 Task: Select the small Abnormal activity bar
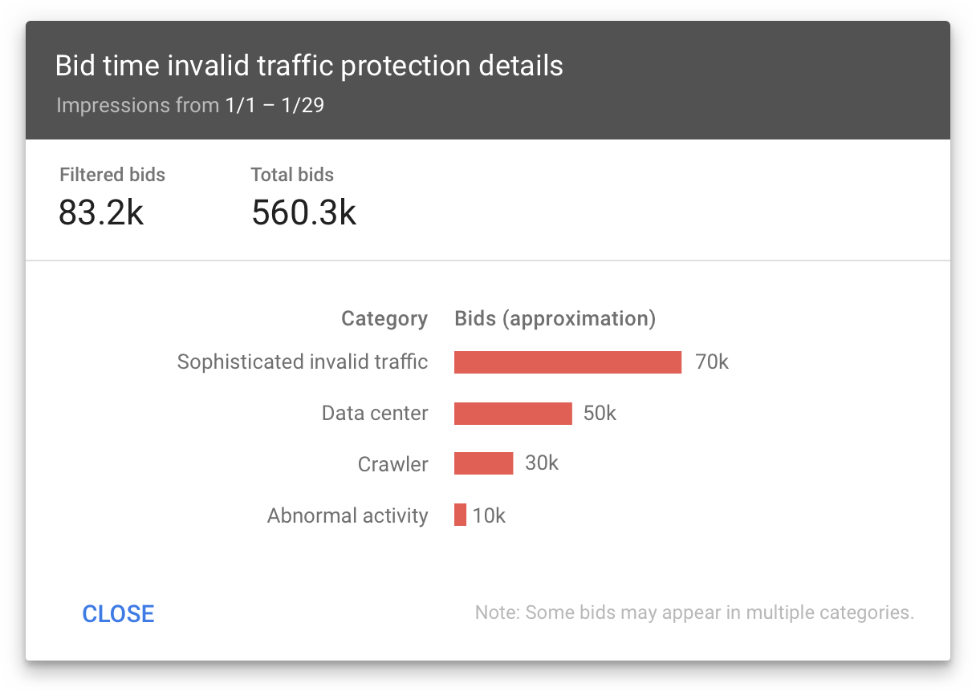(460, 515)
